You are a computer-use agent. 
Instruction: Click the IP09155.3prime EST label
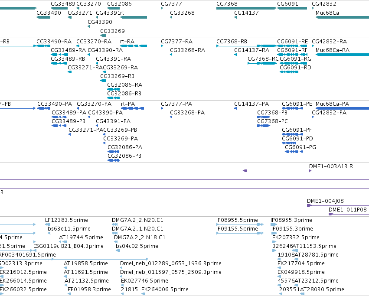(292, 228)
